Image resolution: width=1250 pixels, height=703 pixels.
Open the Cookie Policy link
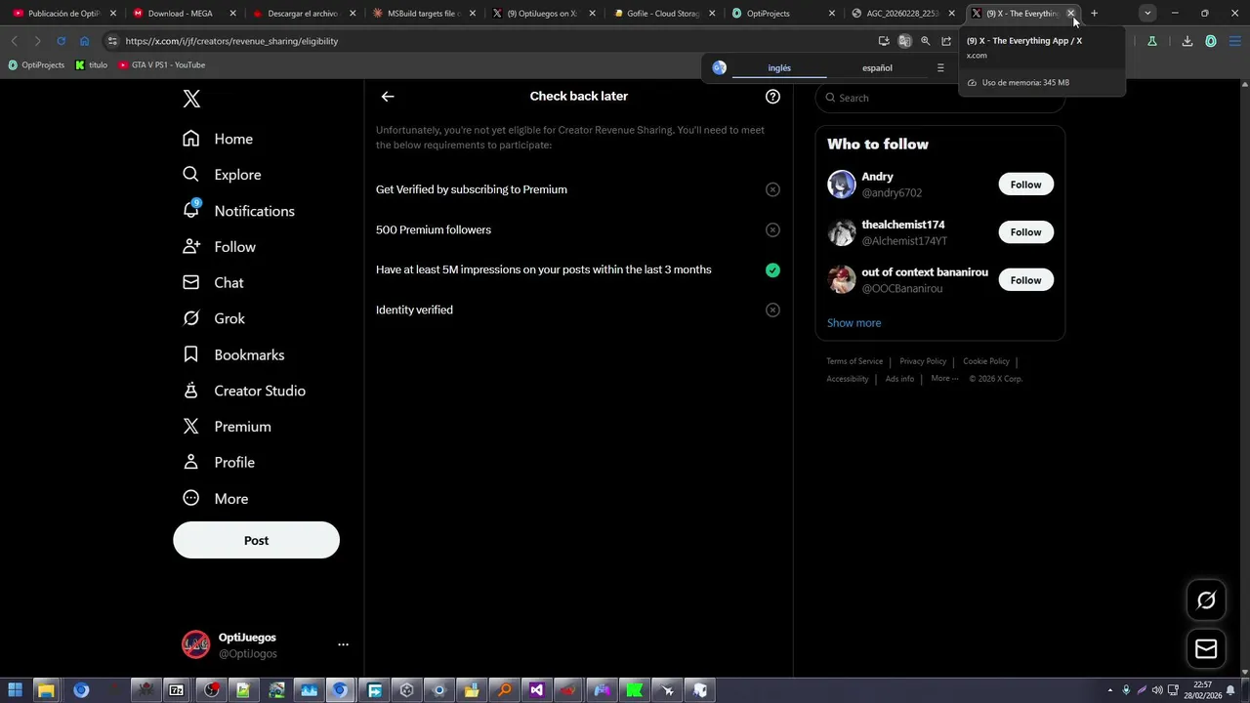click(x=986, y=361)
